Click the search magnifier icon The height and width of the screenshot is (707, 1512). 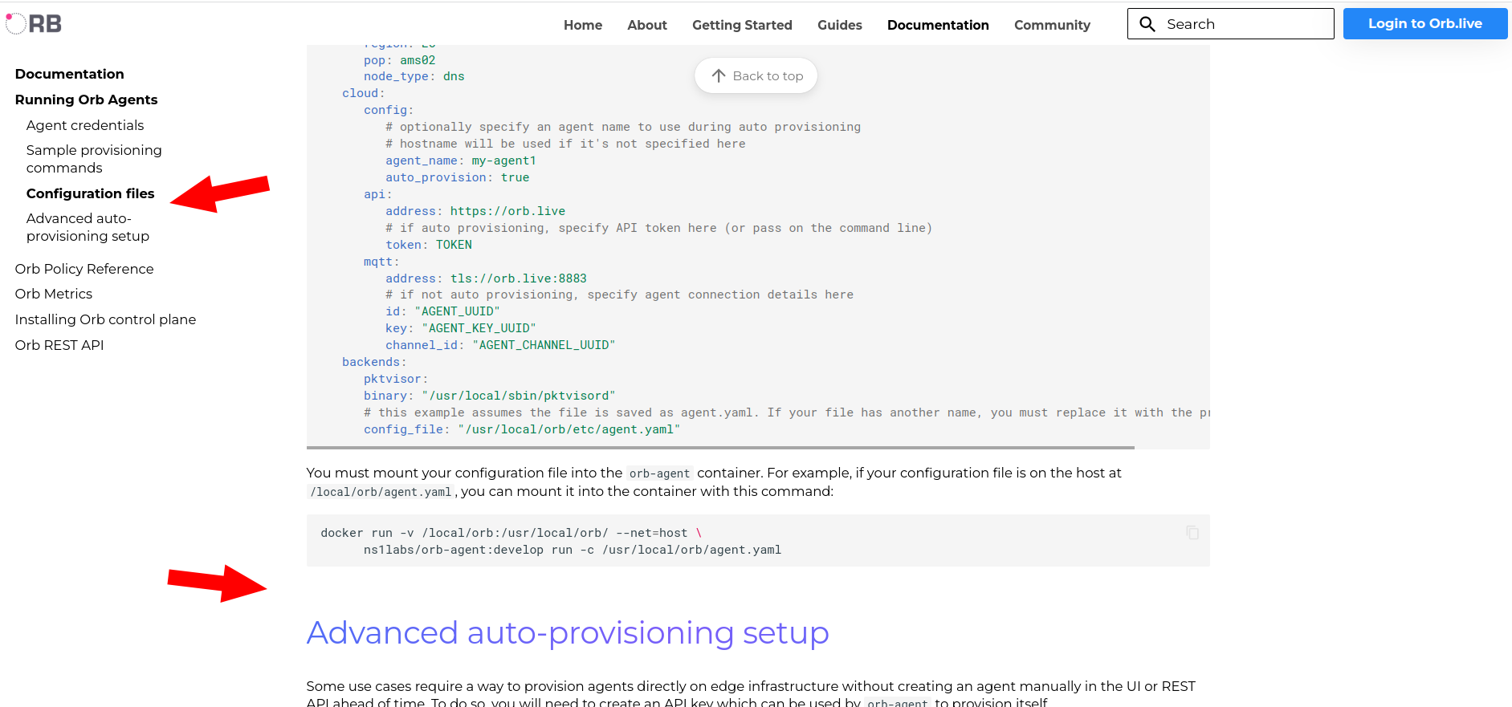point(1147,24)
